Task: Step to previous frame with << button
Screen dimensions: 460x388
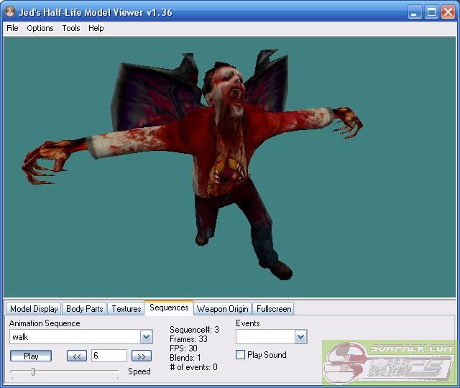Action: point(77,356)
